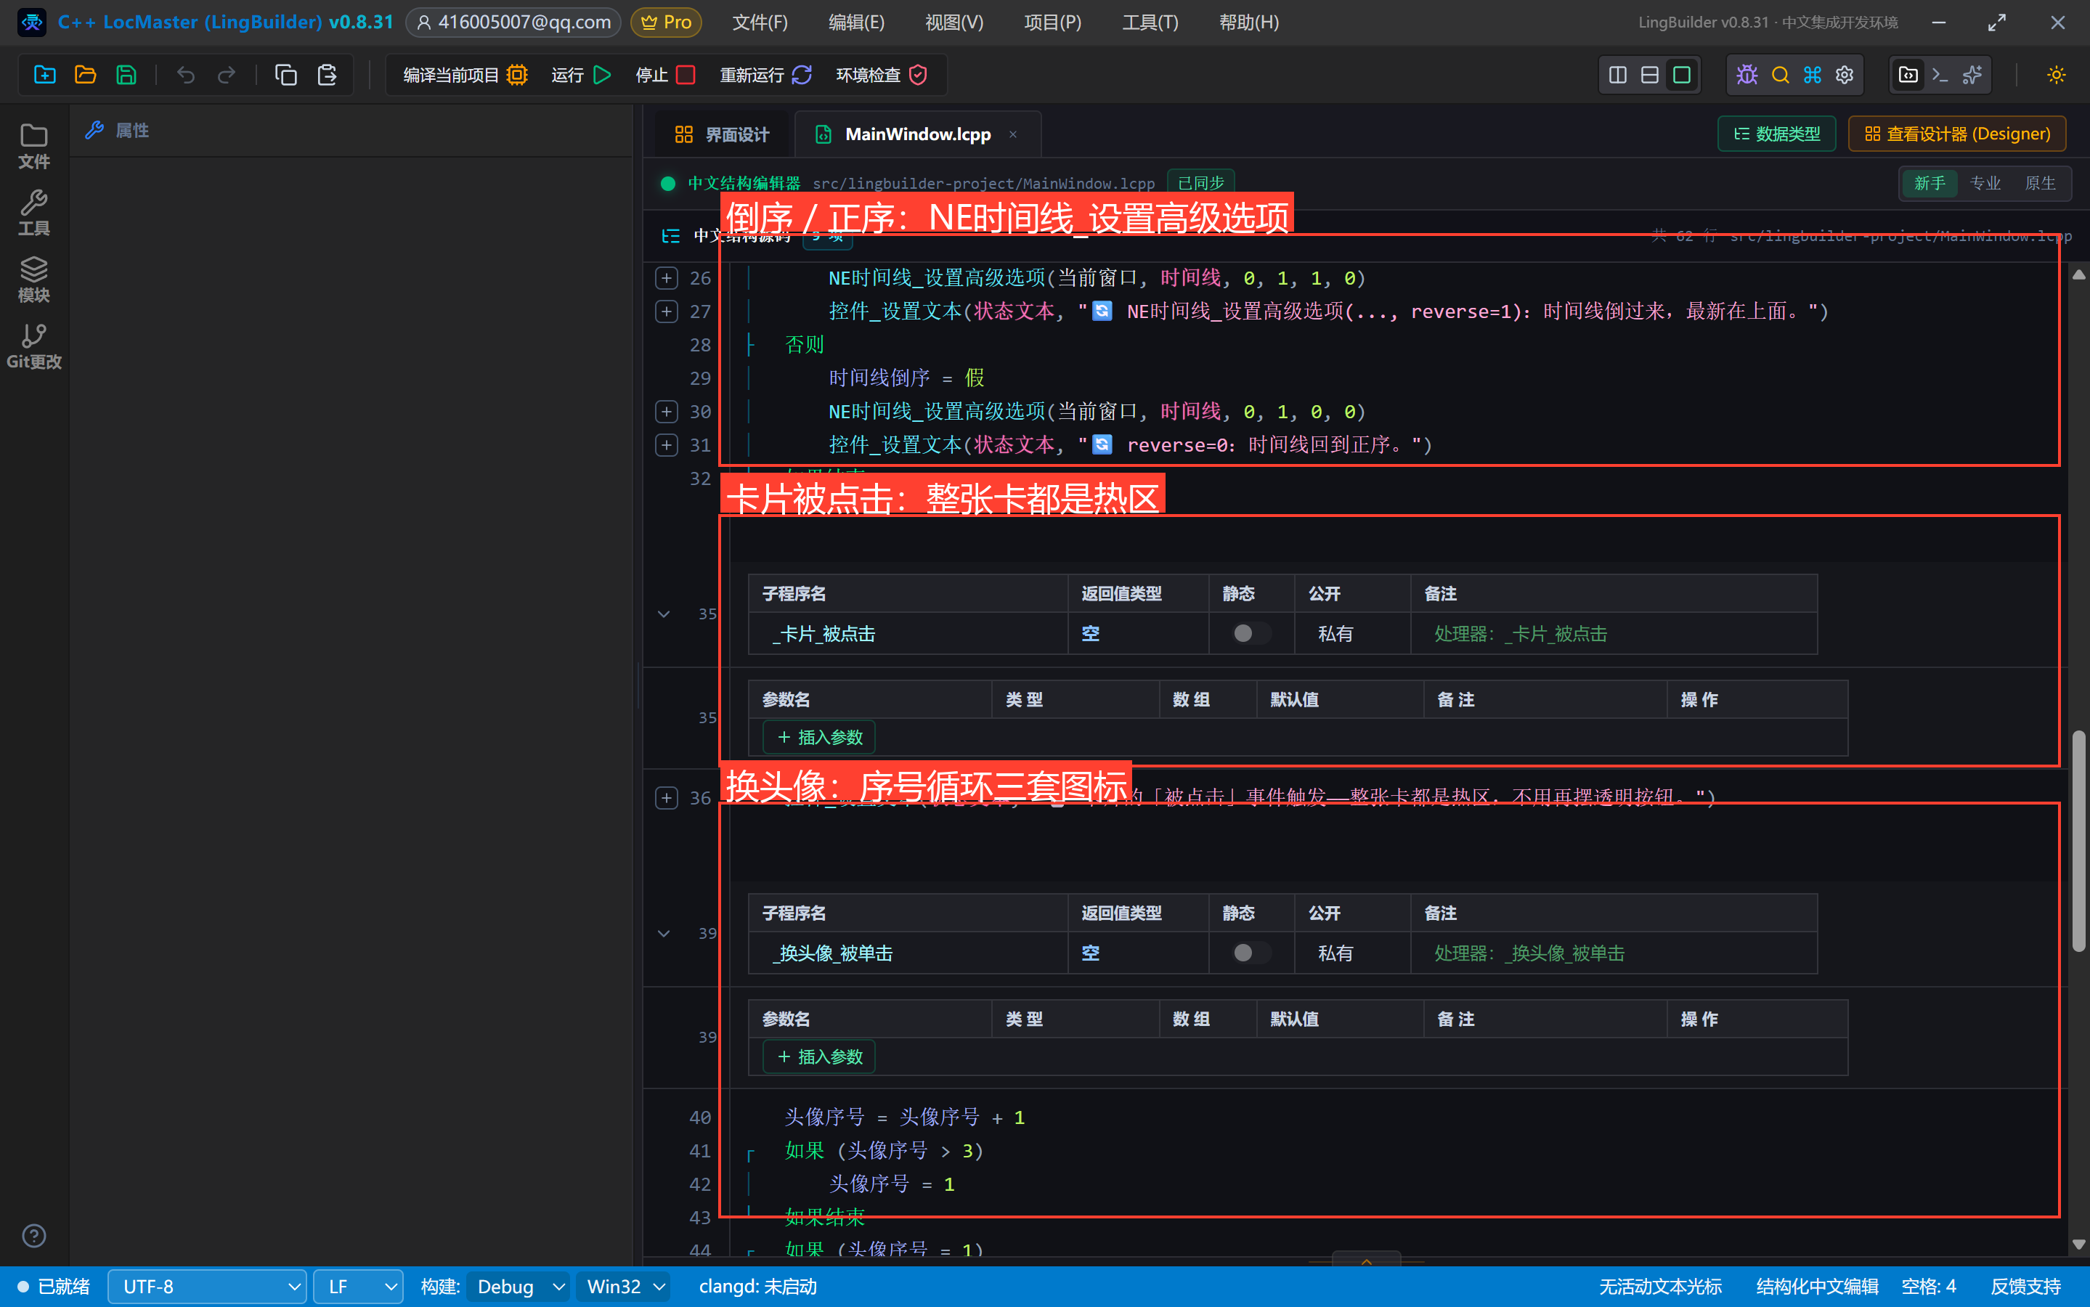This screenshot has width=2090, height=1307.
Task: Click 插入参数 under _卡片_被点击
Action: coord(819,737)
